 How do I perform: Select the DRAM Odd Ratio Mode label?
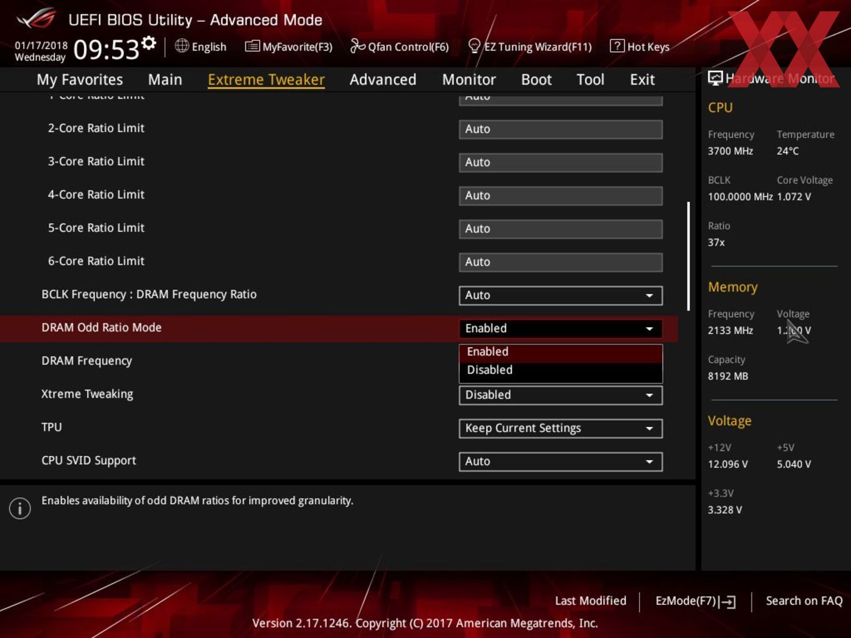[101, 327]
